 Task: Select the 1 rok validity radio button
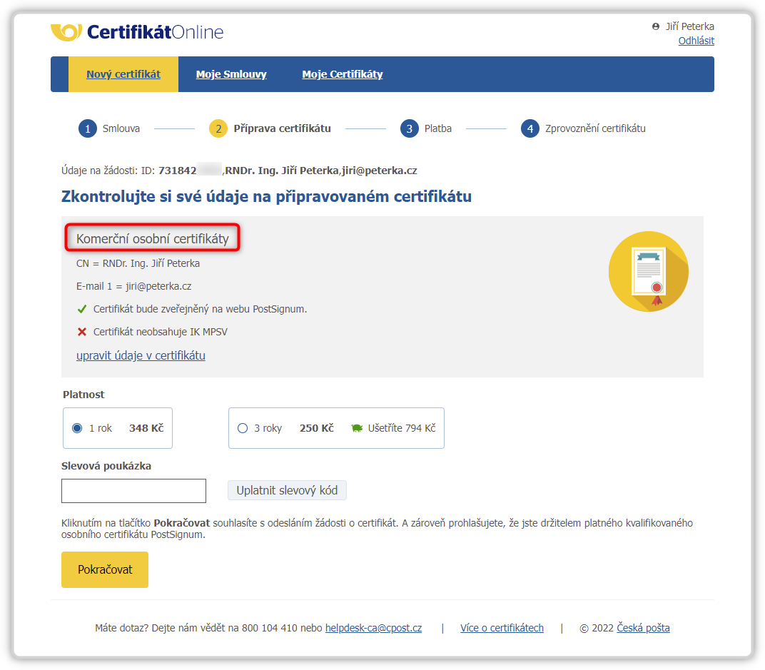[77, 428]
